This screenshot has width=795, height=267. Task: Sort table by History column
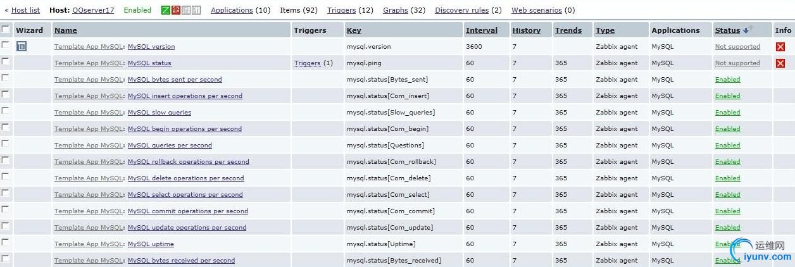pos(527,30)
